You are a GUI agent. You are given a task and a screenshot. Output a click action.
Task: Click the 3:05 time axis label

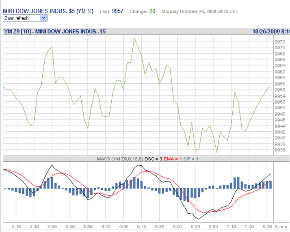52,227
